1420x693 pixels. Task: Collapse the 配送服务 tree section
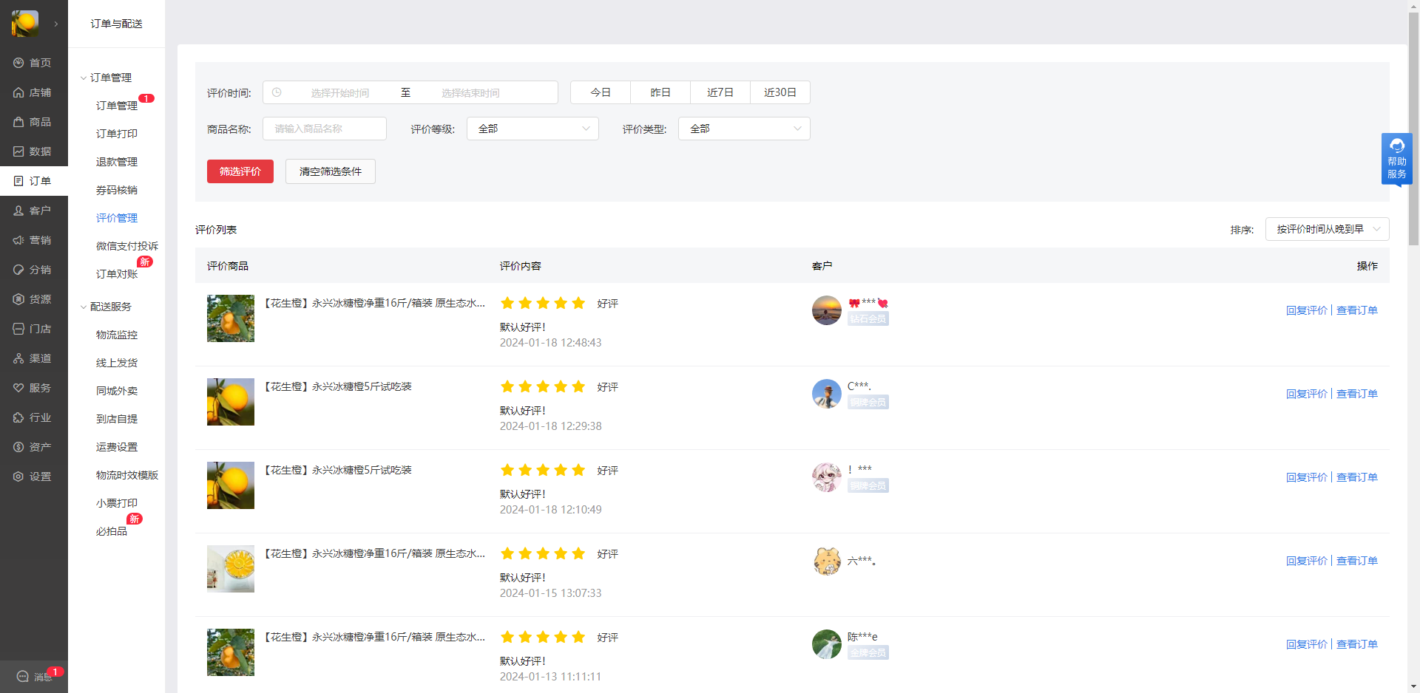click(x=84, y=307)
